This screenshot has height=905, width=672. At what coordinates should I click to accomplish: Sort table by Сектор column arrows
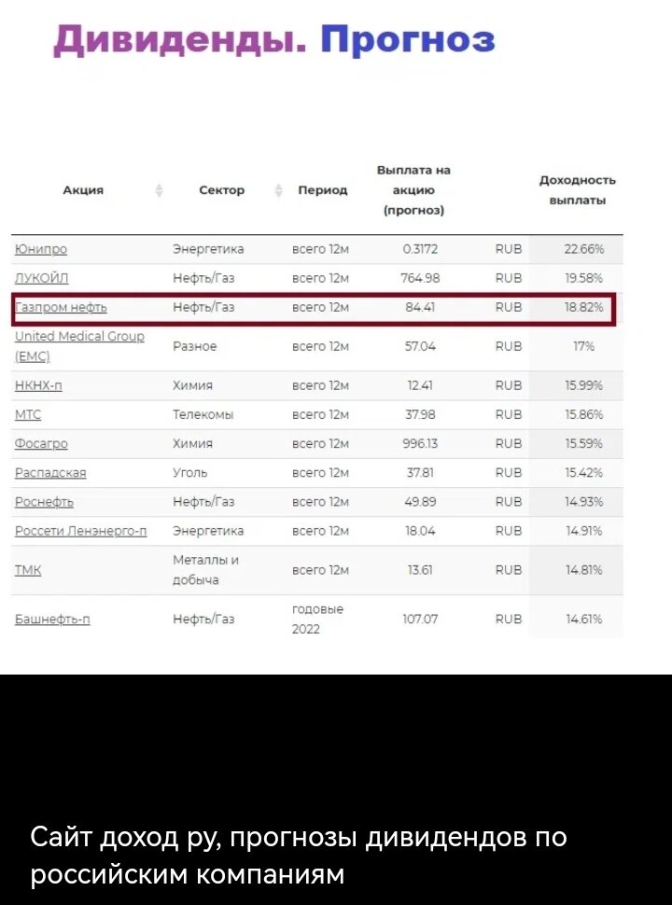click(279, 190)
